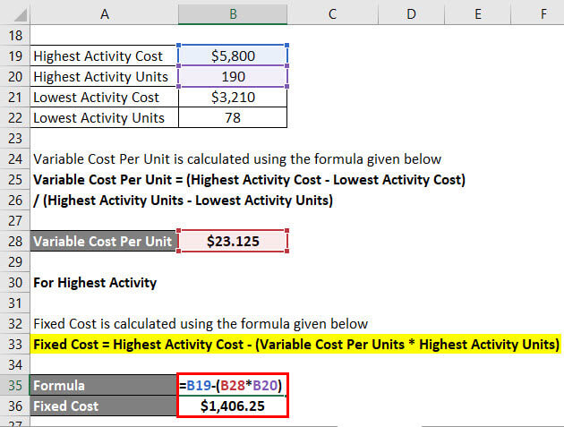The image size is (564, 427).
Task: Click the gray 'Variable Cost Per Unit' label
Action: coord(105,241)
